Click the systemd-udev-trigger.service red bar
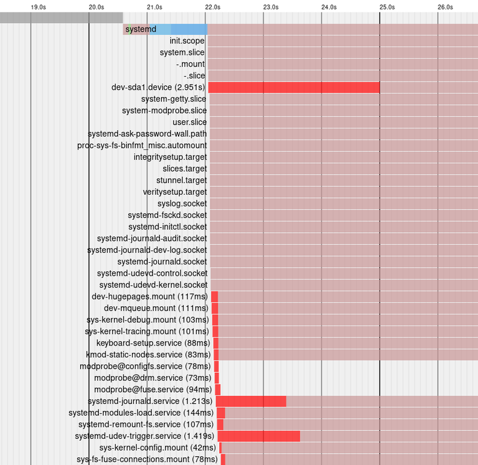The height and width of the screenshot is (465, 478). [259, 436]
